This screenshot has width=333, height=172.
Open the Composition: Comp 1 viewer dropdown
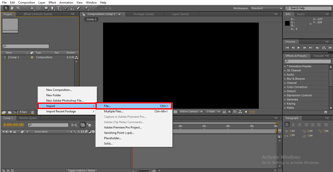tap(119, 14)
